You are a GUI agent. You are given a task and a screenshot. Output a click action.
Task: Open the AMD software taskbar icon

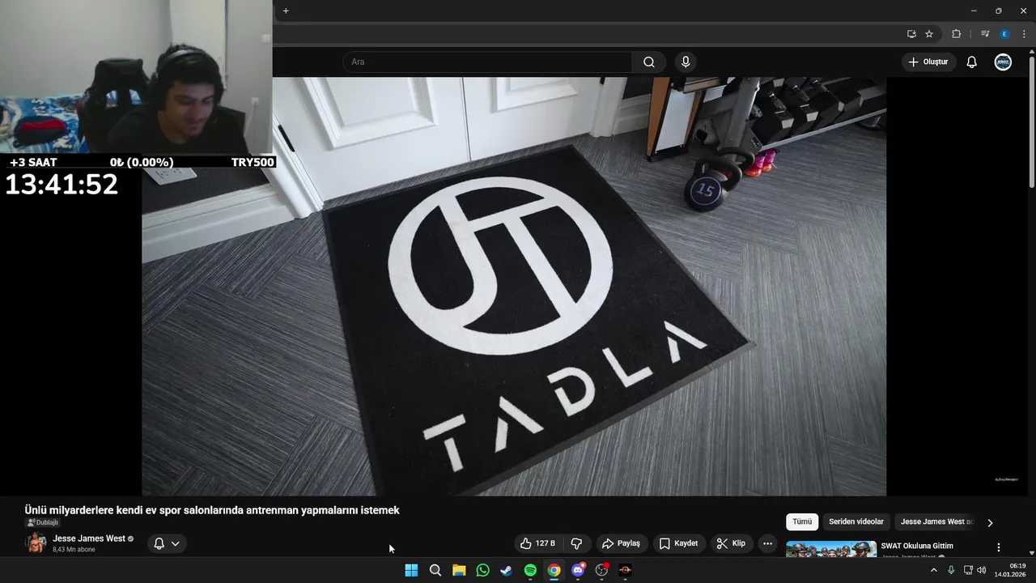tap(626, 570)
